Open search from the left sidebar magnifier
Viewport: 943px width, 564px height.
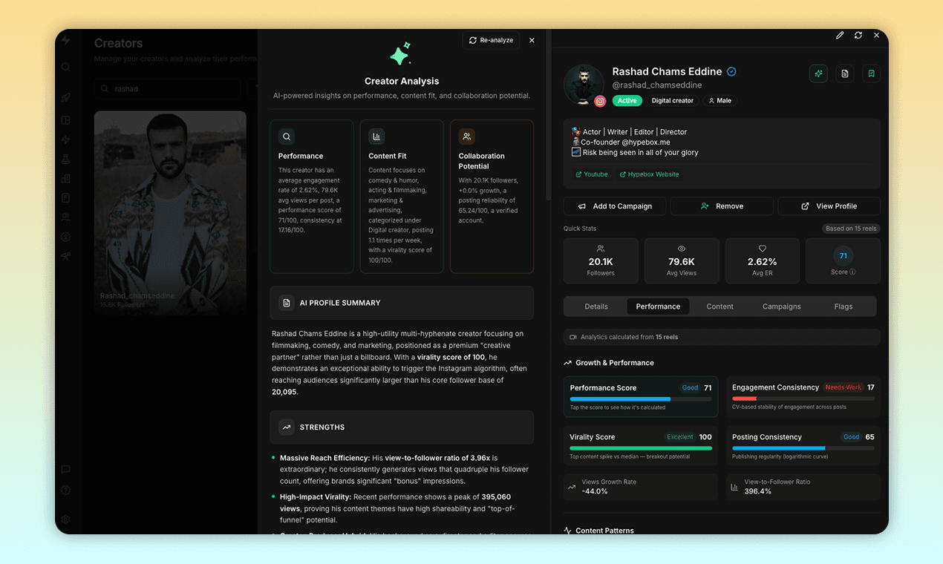pos(65,67)
